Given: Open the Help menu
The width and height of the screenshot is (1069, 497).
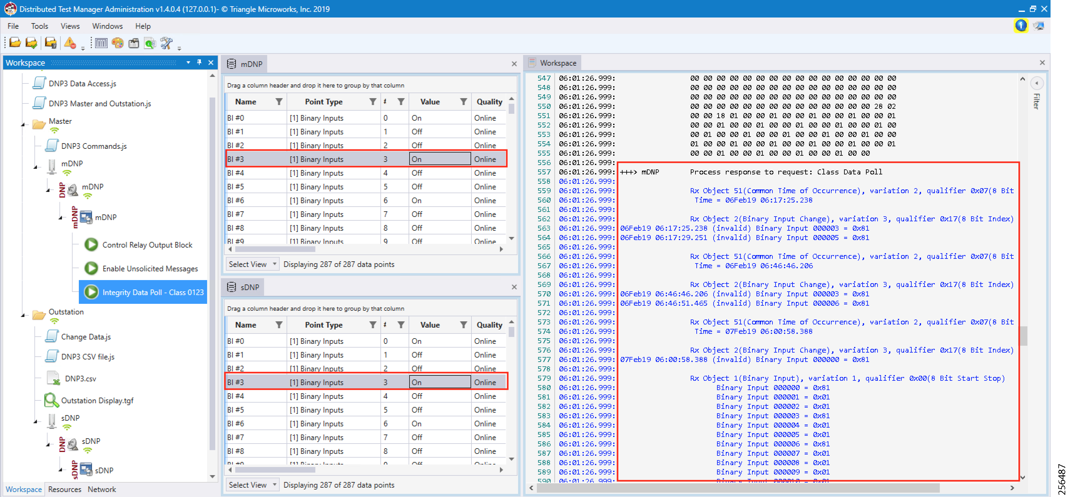Looking at the screenshot, I should [x=143, y=26].
